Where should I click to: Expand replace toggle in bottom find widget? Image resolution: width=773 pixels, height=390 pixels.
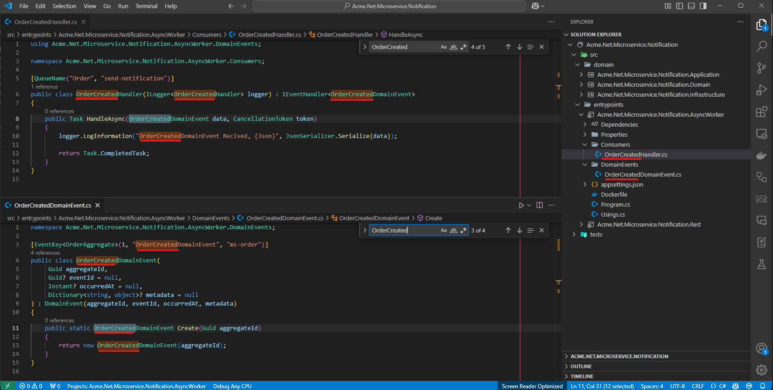pos(365,230)
